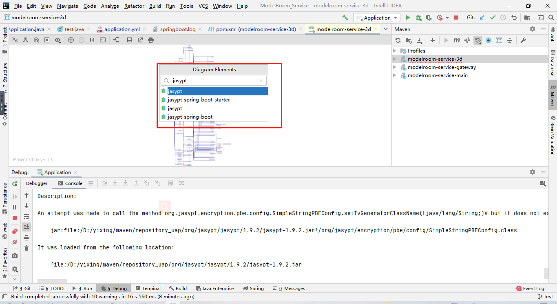Open Terminal tool window

[x=148, y=289]
